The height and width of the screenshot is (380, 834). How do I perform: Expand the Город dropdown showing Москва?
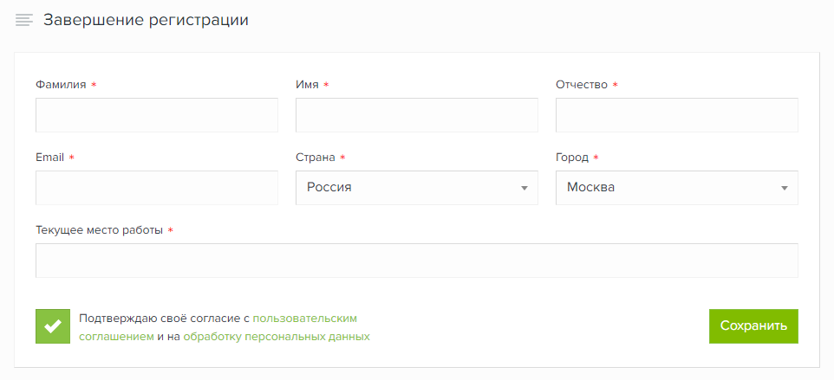point(676,188)
